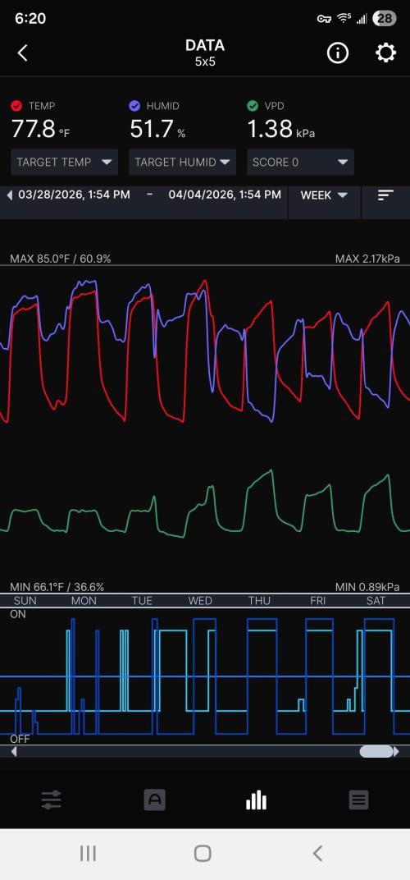Select start date 03/28/2026, 1:54 PM
Viewport: 410px width, 880px height.
tap(74, 195)
